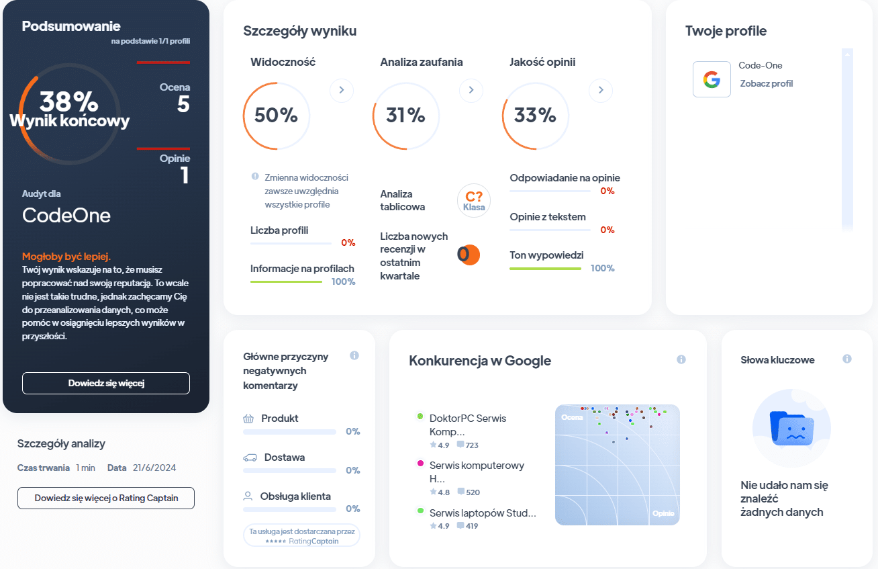The image size is (878, 569).
Task: Click the Dowiedz się więcej button
Action: pyautogui.click(x=106, y=383)
